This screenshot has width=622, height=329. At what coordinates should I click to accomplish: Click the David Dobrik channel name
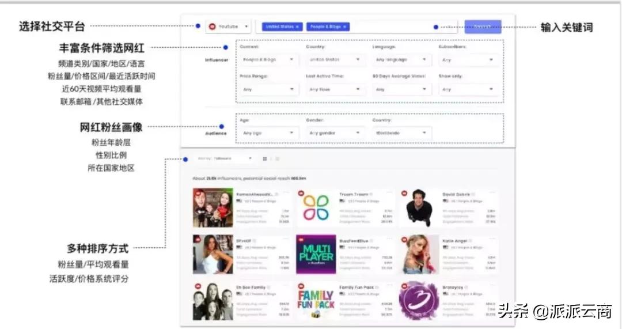(x=456, y=195)
